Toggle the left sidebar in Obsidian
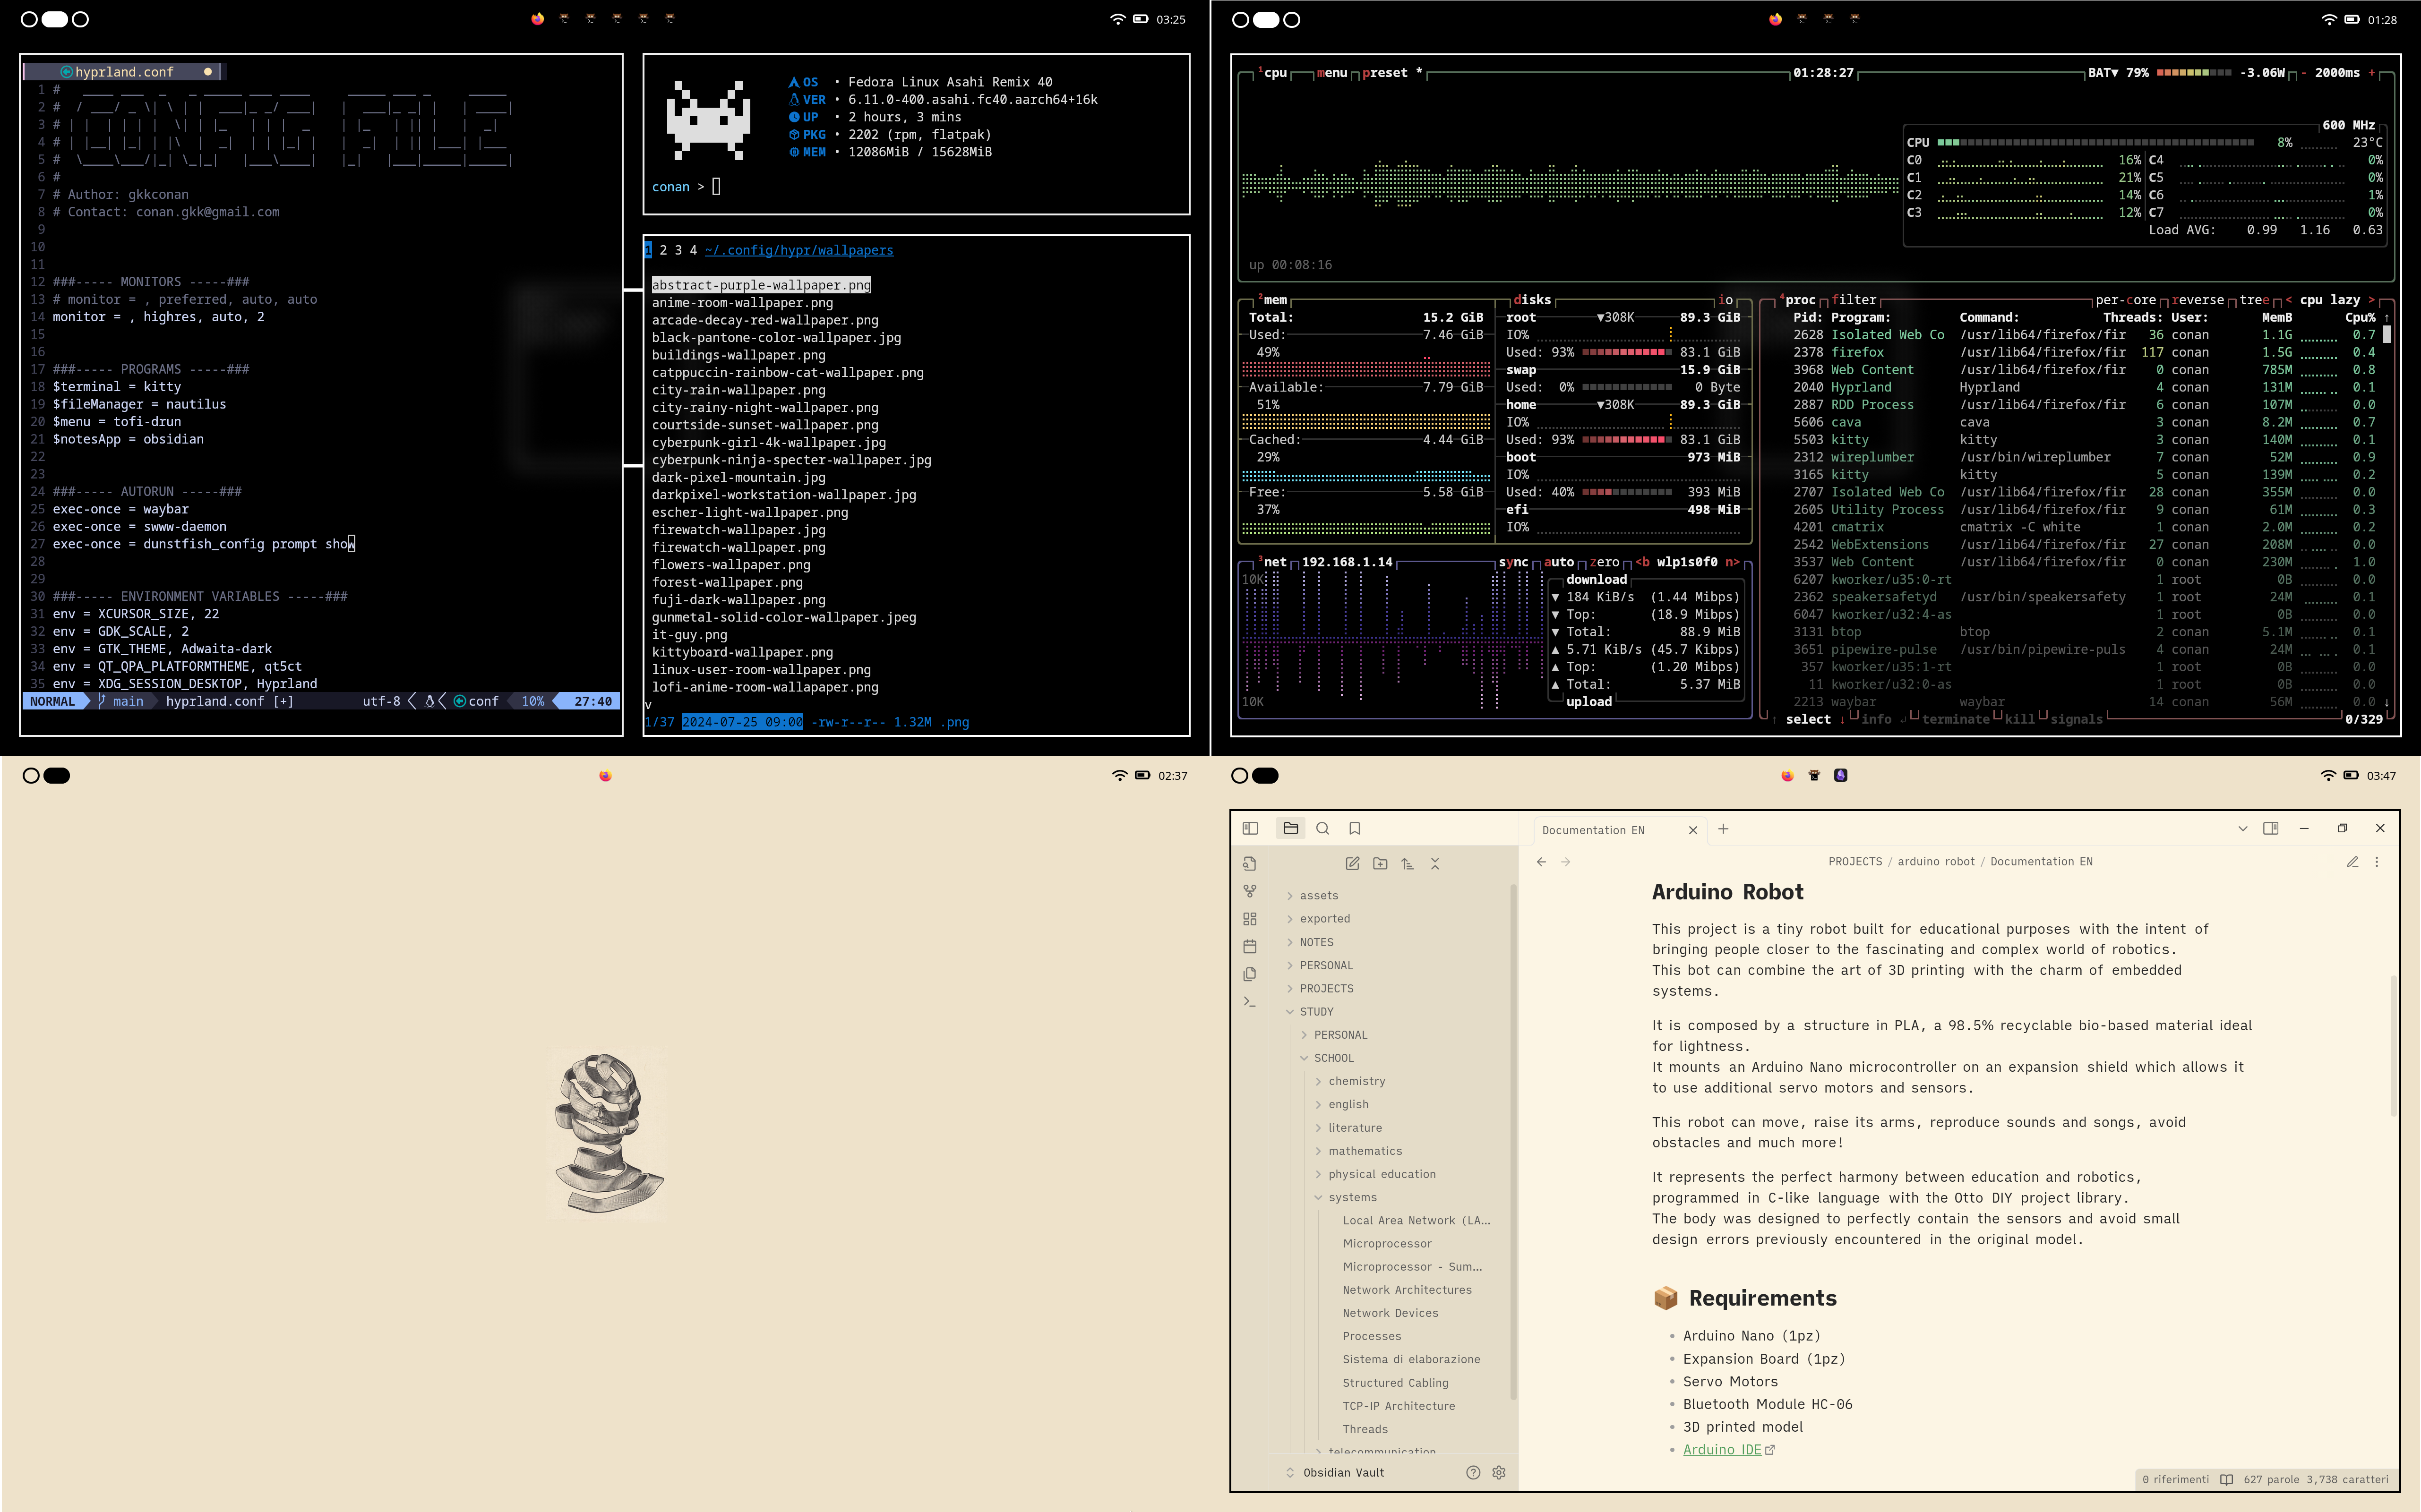2421x1512 pixels. [x=1250, y=828]
